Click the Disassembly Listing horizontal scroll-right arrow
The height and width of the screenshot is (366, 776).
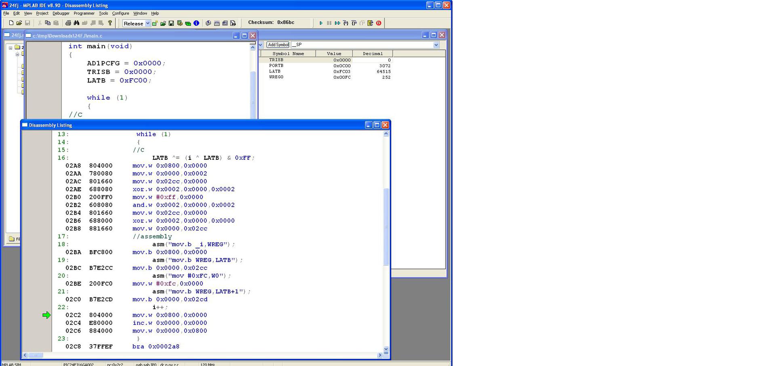tap(380, 355)
